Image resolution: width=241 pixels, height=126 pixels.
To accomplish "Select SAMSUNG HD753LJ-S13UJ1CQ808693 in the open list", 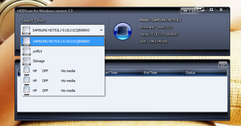I will (x=63, y=41).
